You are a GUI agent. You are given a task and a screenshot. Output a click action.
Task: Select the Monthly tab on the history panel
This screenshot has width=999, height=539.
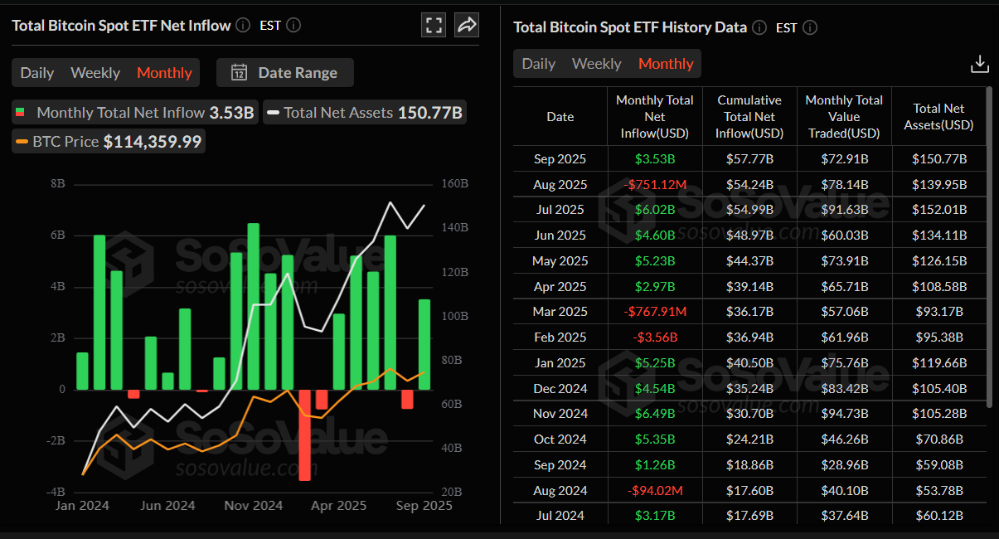(666, 63)
